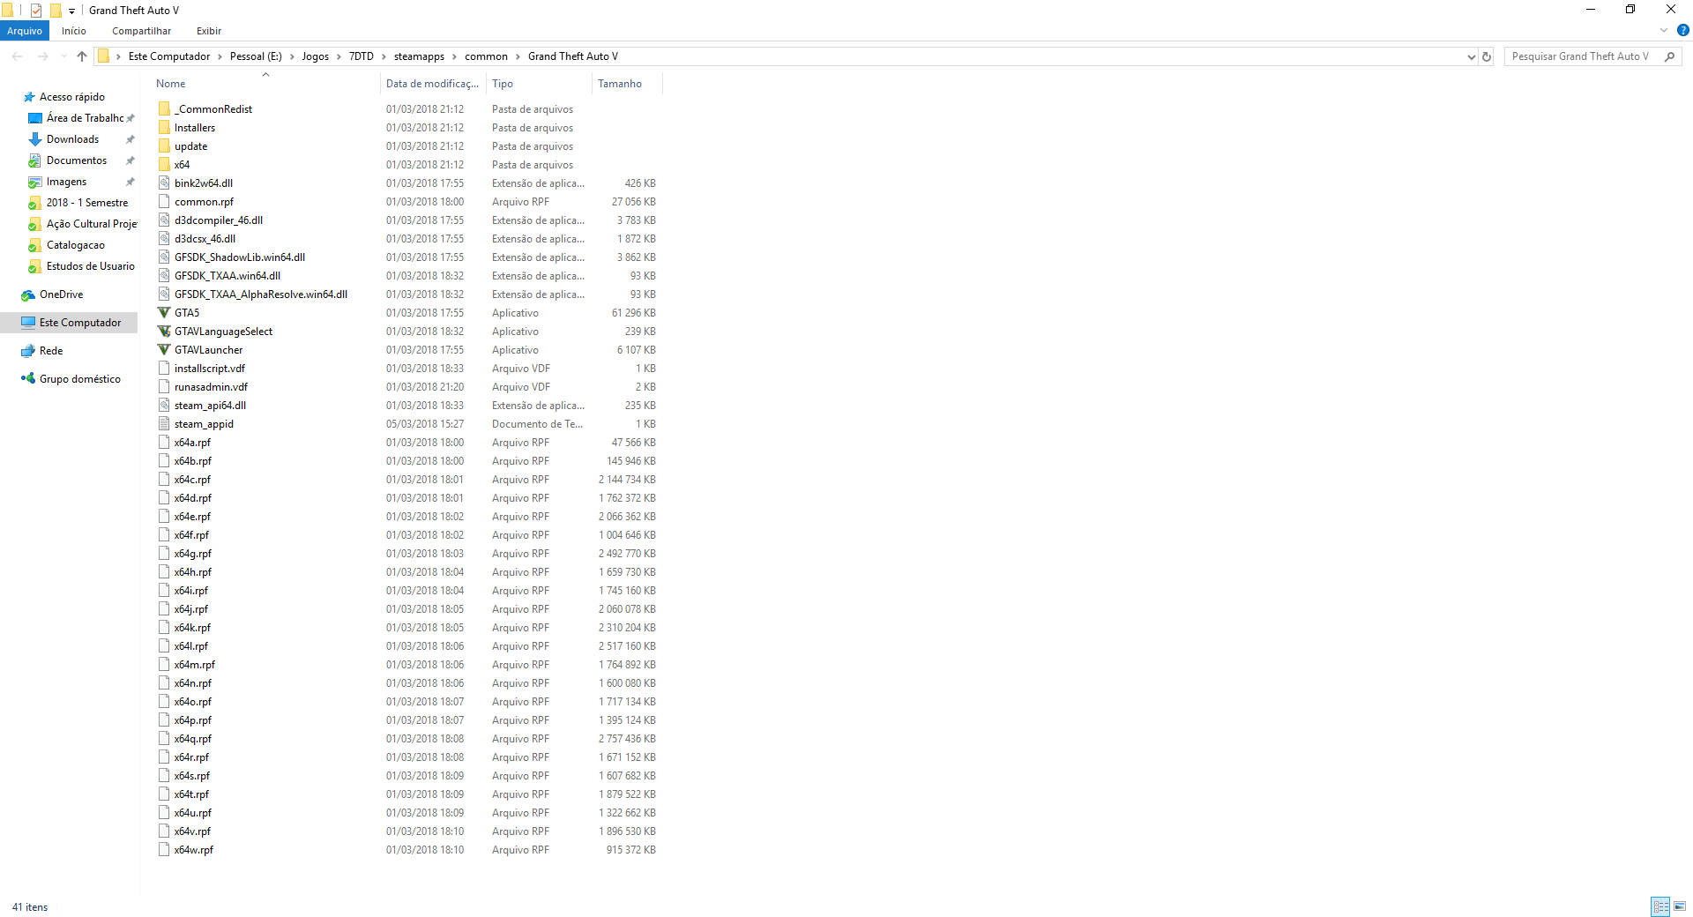Switch to details view layout icon
Screen dimensions: 1693x917
coord(1661,906)
